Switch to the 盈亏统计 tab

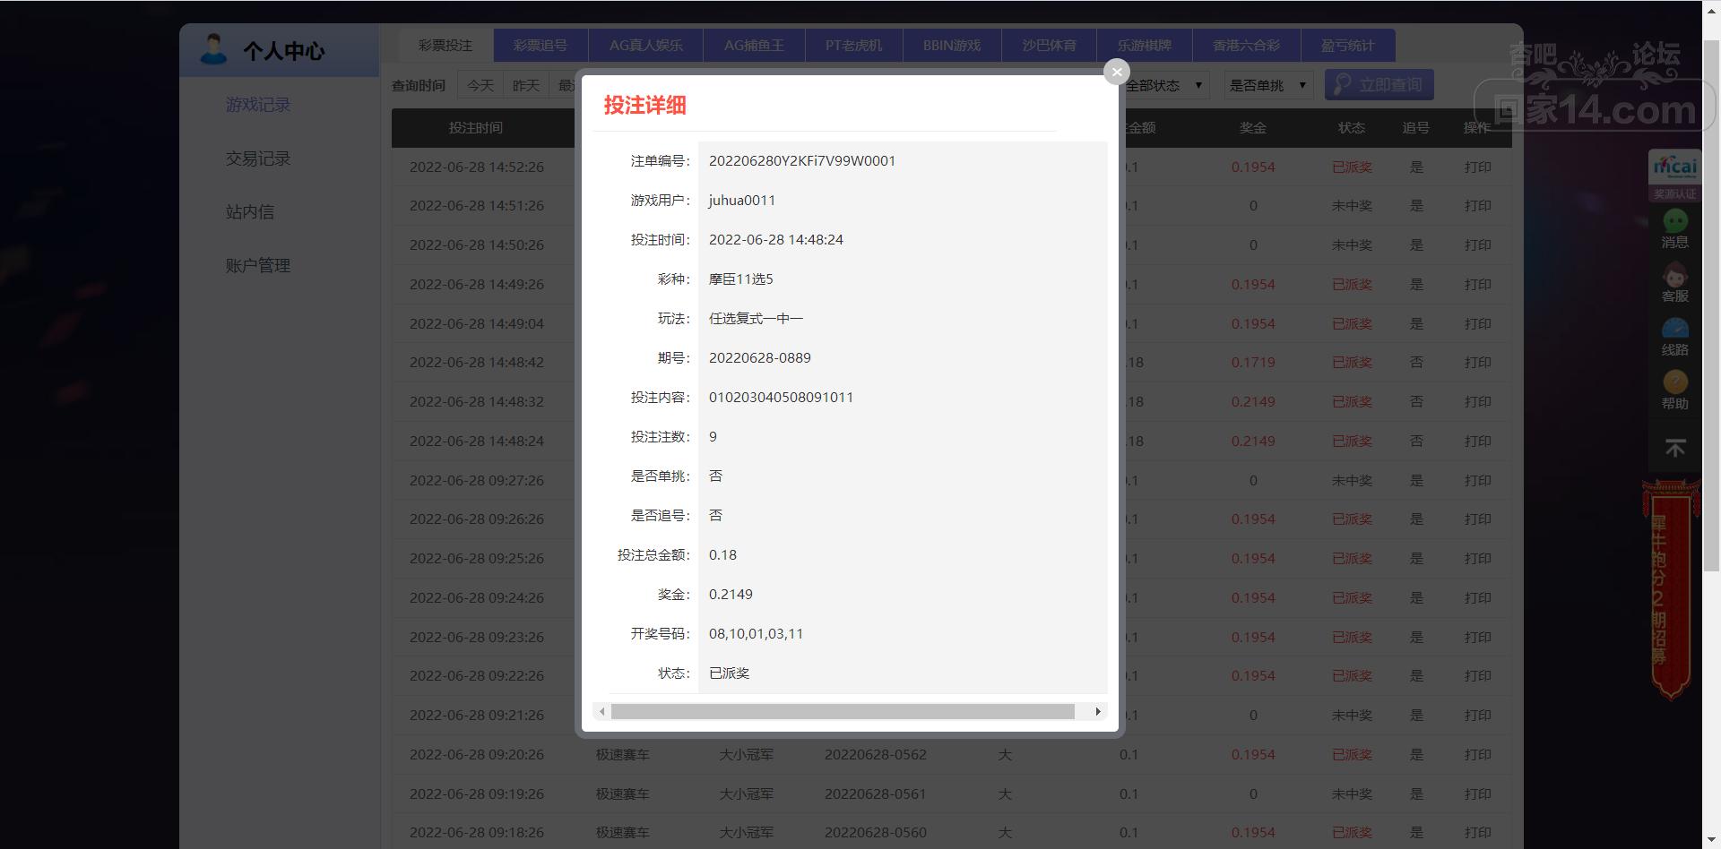1347,45
